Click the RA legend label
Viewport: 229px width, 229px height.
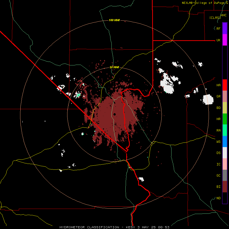(x=218, y=131)
